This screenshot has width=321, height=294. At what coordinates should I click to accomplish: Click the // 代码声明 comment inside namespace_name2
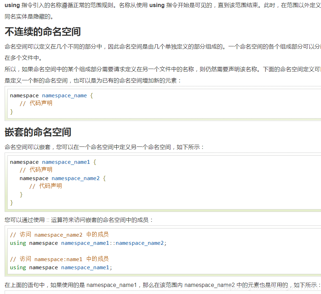tap(46, 186)
